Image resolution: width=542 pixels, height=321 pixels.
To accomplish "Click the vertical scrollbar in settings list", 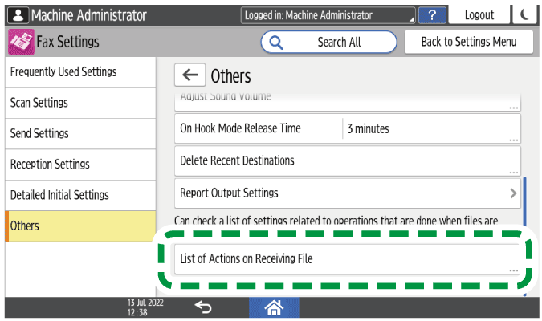I will (524, 201).
